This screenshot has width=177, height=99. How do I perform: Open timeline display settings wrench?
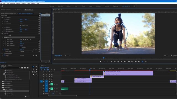pyautogui.click(x=54, y=70)
